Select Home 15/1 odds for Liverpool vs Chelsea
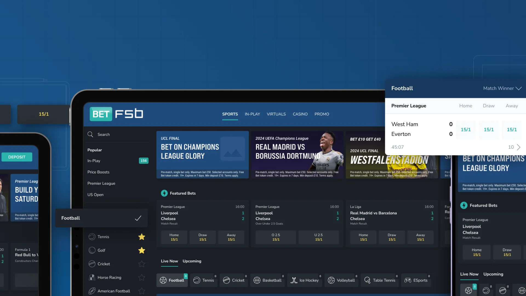The width and height of the screenshot is (526, 296). click(x=174, y=237)
